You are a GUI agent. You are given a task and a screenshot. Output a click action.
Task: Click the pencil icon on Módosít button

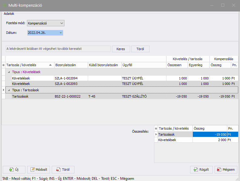pyautogui.click(x=32, y=170)
